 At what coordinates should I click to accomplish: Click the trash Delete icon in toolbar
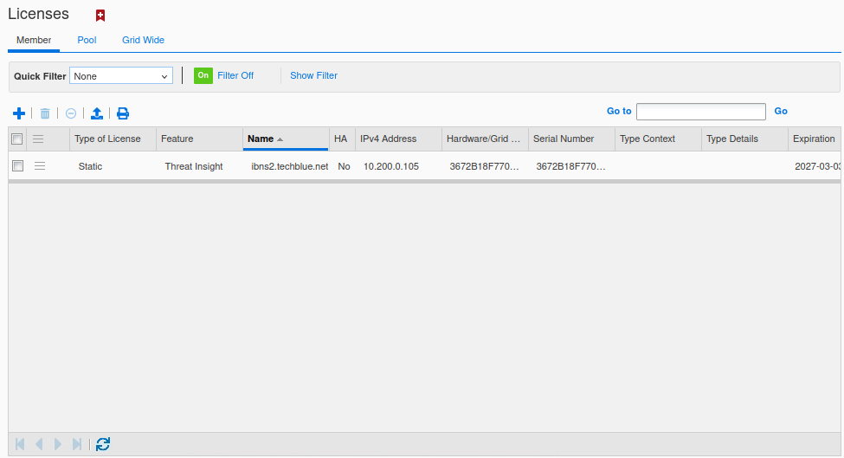(45, 113)
